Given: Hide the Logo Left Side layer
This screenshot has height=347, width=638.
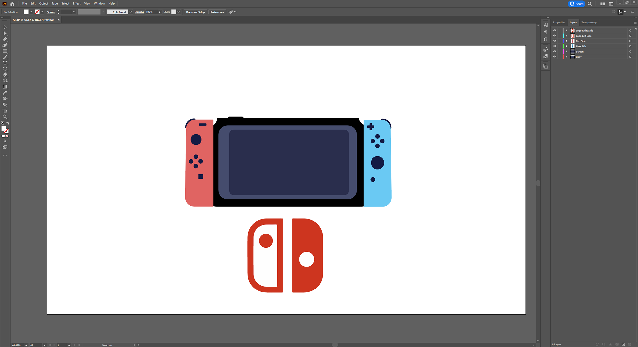Looking at the screenshot, I should click(554, 36).
